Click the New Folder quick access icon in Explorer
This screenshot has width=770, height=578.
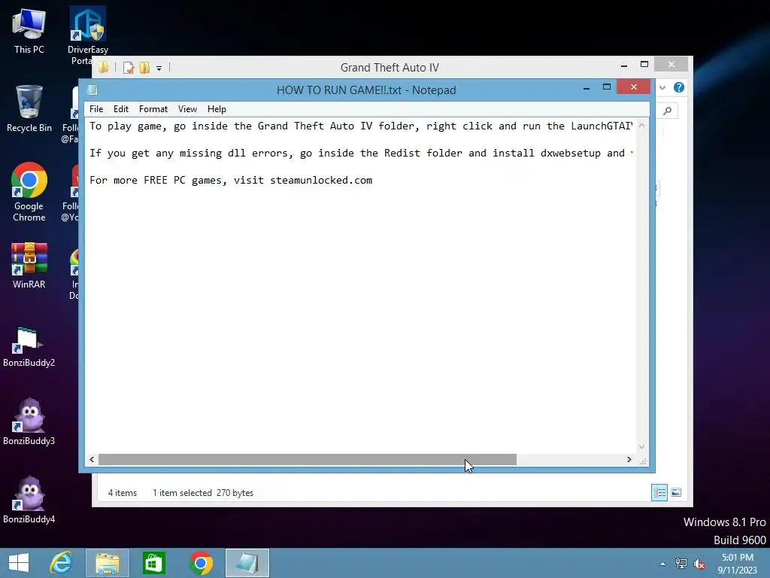(144, 67)
